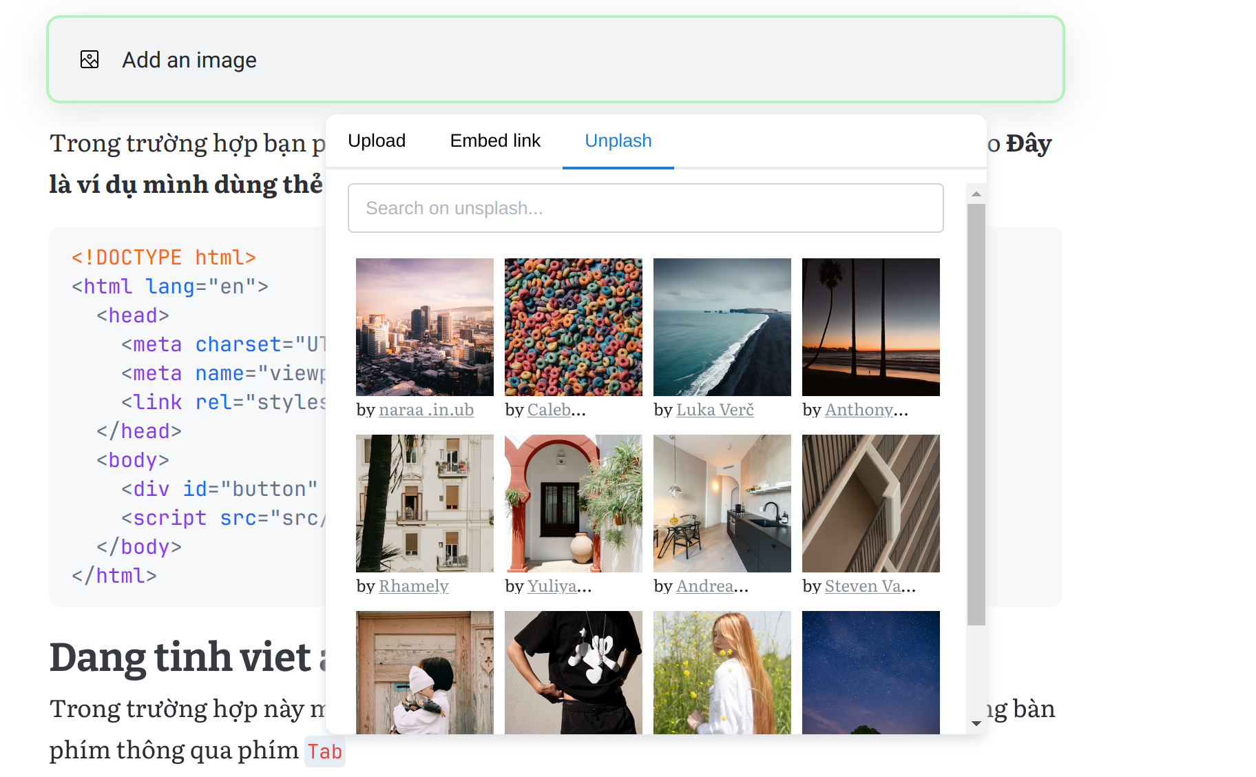Pick the person holding baby by wooden door photo
This screenshot has width=1256, height=777.
coord(425,672)
